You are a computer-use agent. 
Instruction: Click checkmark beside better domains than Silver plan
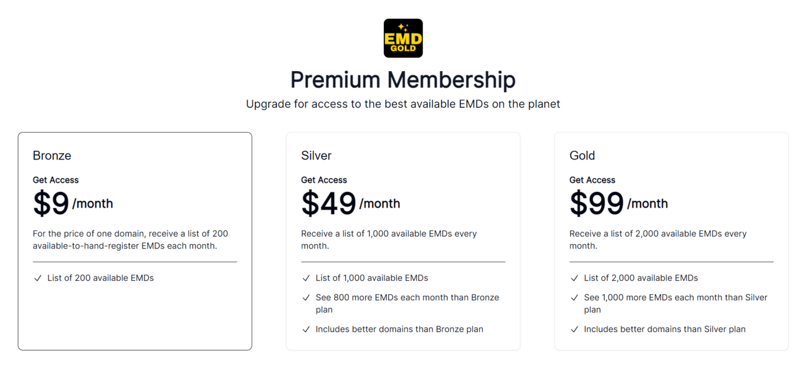pyautogui.click(x=574, y=329)
